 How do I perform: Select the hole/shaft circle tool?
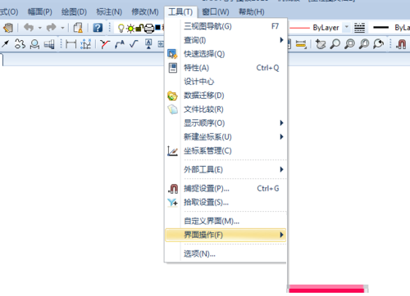34,44
